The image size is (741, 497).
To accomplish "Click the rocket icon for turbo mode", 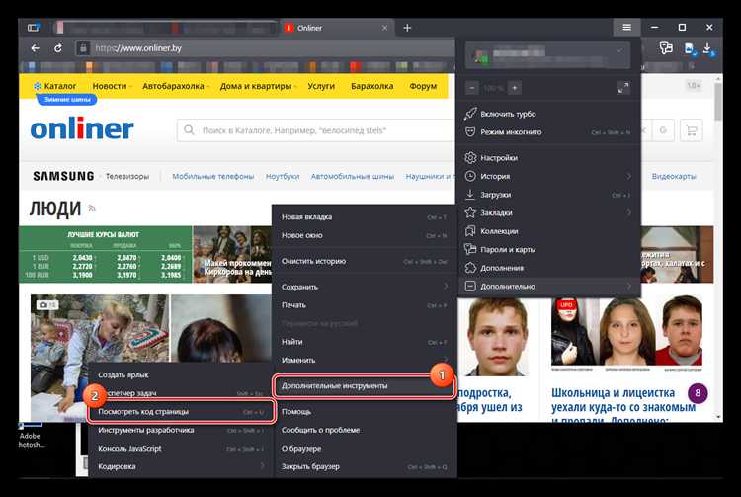I will 470,114.
